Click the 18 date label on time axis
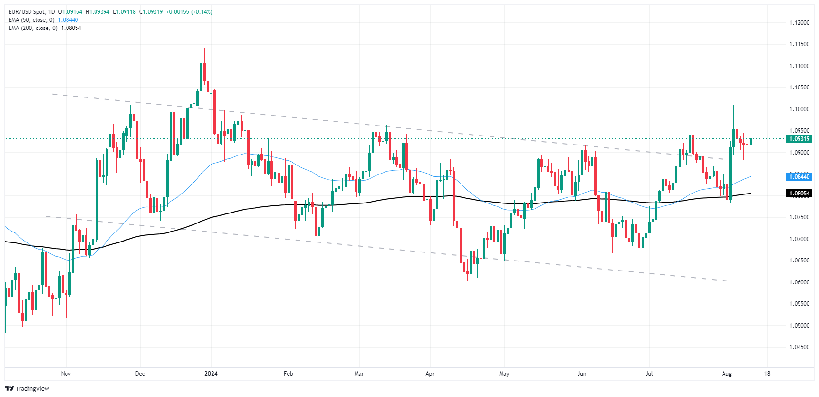 point(767,374)
